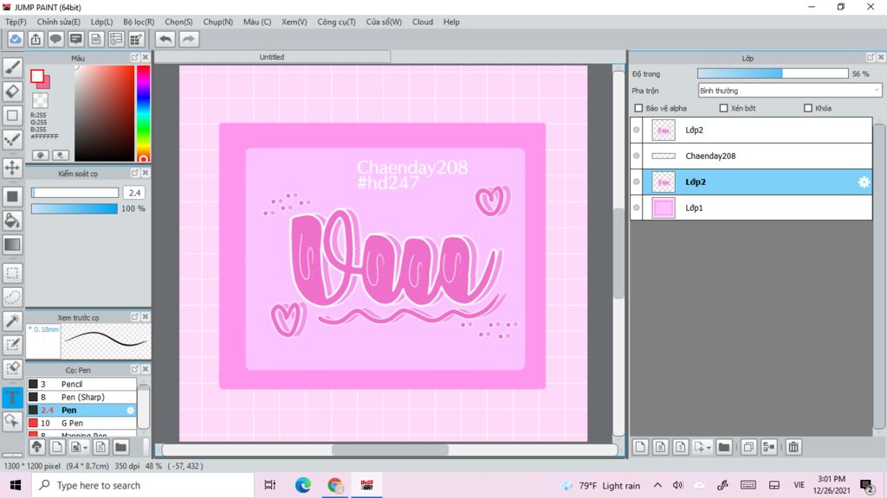Open the Cloud menu

pos(423,22)
